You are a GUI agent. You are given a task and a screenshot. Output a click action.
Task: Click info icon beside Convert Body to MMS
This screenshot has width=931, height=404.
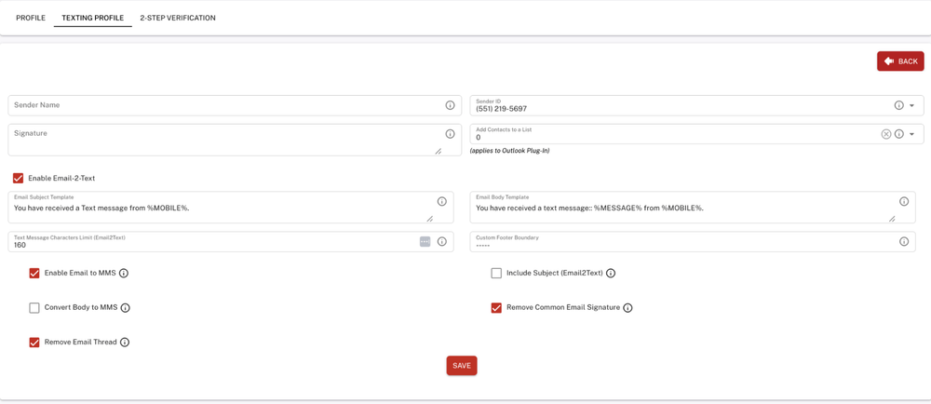click(126, 308)
